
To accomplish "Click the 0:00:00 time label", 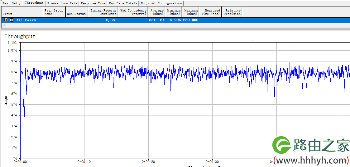I will coord(20,162).
